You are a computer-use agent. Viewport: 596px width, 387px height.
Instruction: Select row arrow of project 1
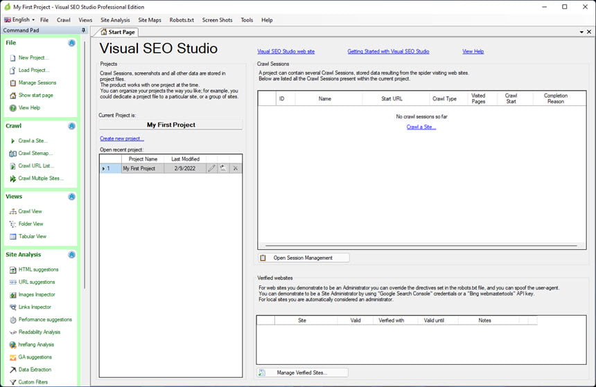(103, 168)
